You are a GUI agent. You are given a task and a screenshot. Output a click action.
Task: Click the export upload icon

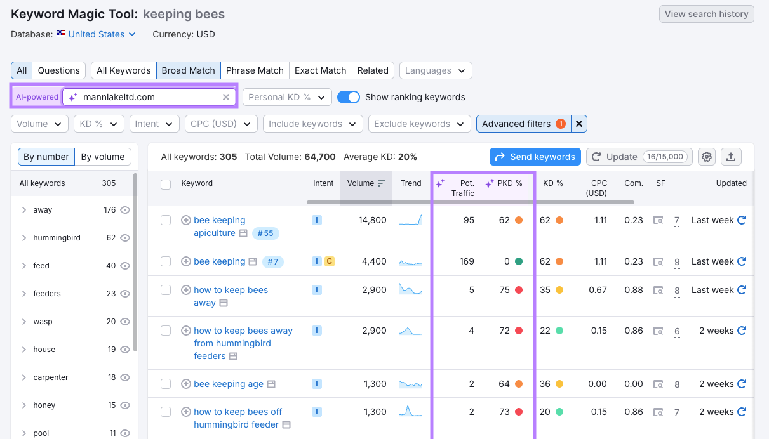click(731, 157)
